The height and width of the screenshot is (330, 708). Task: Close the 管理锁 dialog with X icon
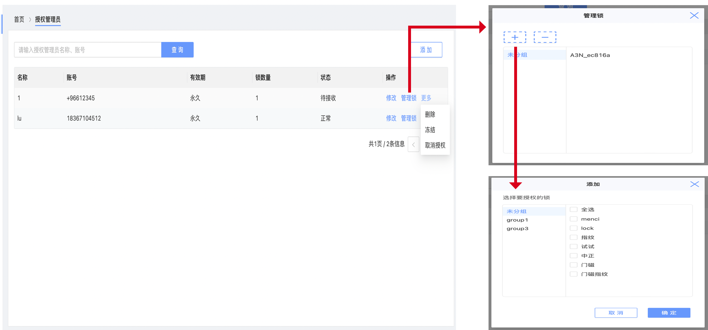click(694, 15)
